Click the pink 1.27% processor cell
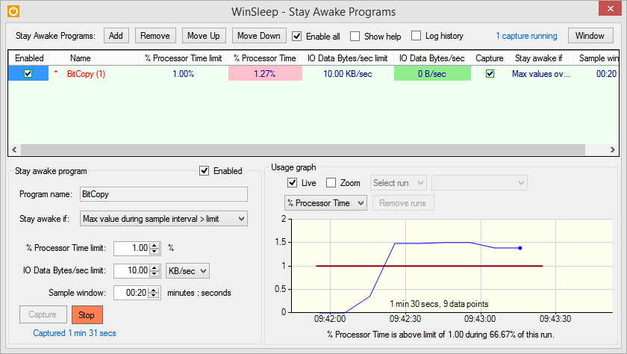627x354 pixels. tap(265, 74)
